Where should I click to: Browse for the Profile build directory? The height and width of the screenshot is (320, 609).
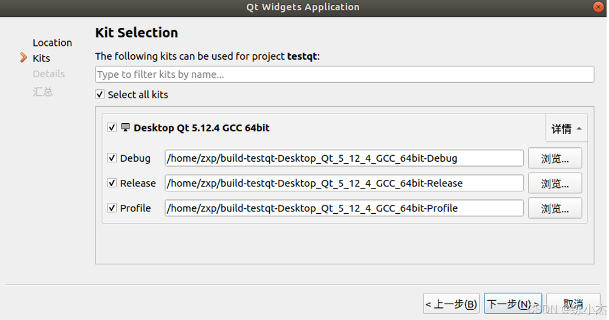pyautogui.click(x=555, y=208)
